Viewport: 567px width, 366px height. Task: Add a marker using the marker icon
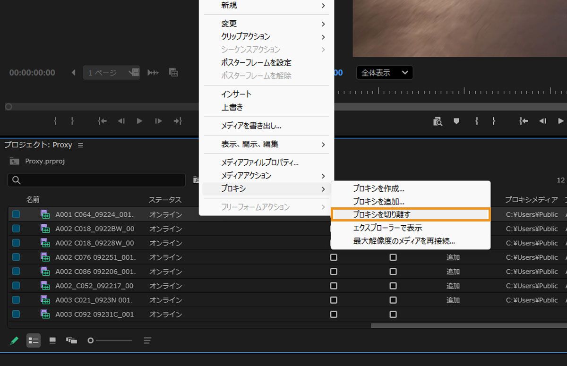[x=456, y=121]
